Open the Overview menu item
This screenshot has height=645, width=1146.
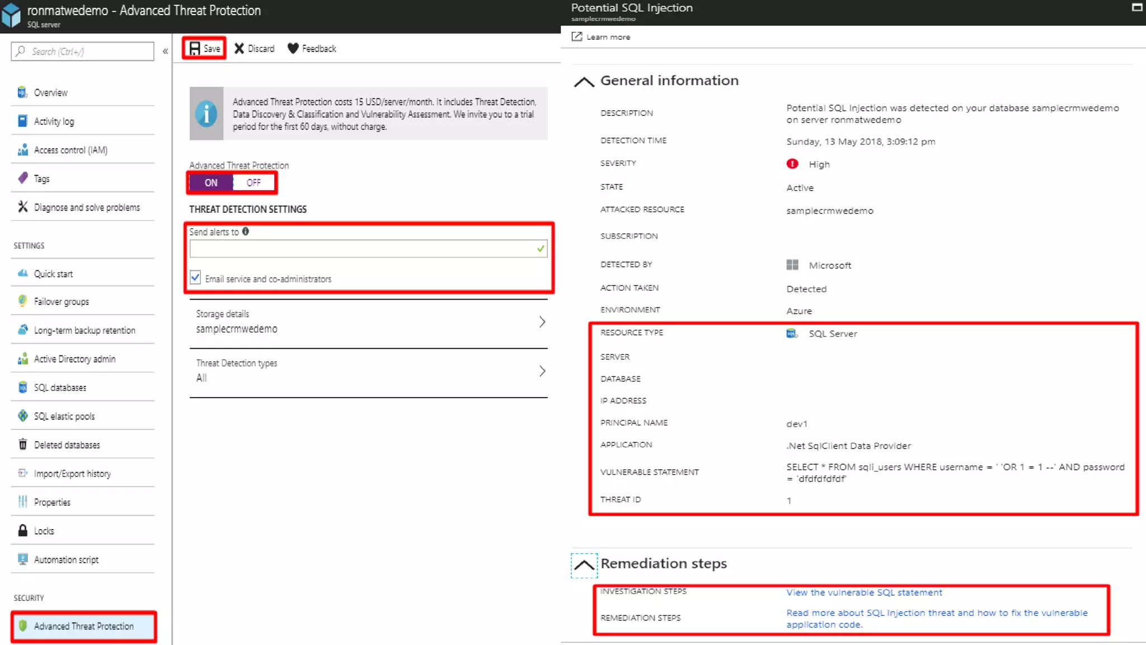(83, 92)
